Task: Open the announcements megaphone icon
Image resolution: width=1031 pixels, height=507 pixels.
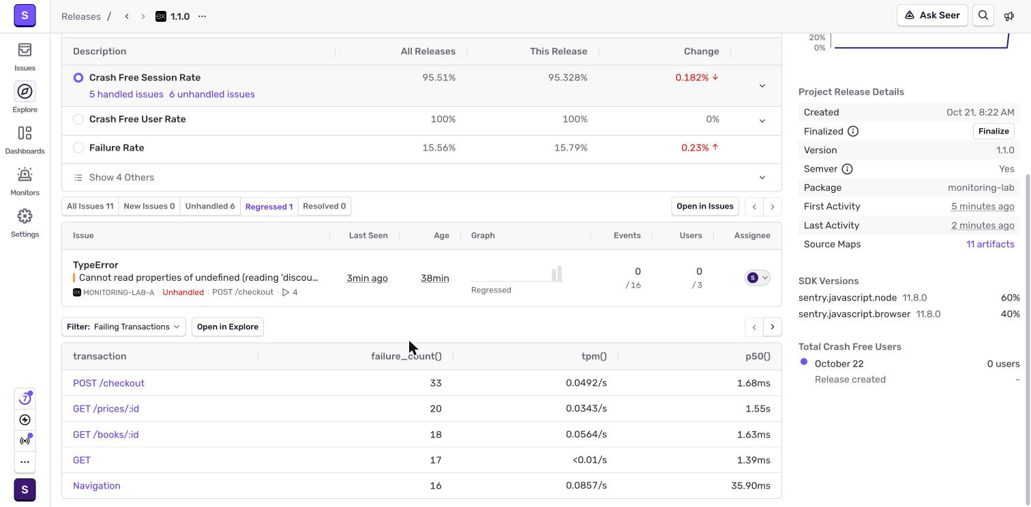Action: click(1009, 16)
